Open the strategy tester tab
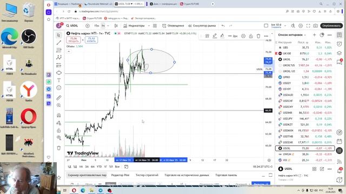 point(147,175)
